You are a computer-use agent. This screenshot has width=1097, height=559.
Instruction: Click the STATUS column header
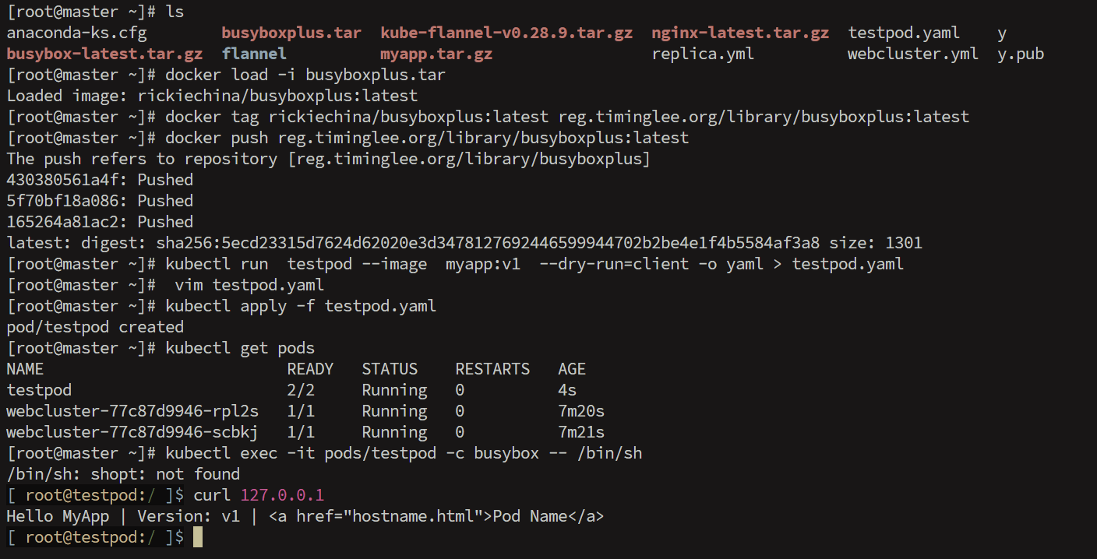click(x=390, y=369)
